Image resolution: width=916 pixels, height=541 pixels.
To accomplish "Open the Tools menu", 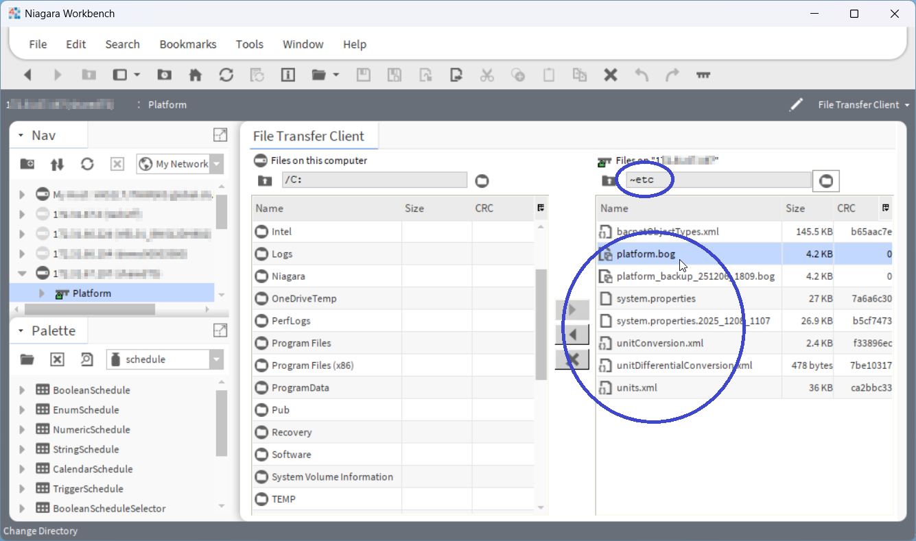I will click(250, 44).
